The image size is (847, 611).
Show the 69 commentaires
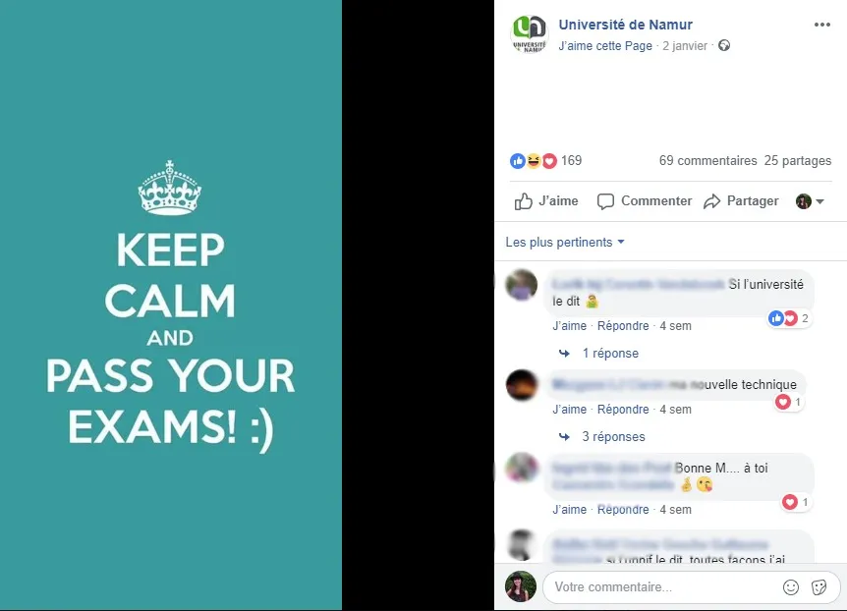(707, 160)
